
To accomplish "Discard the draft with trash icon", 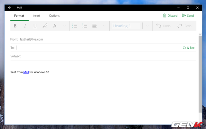I will [170, 15].
